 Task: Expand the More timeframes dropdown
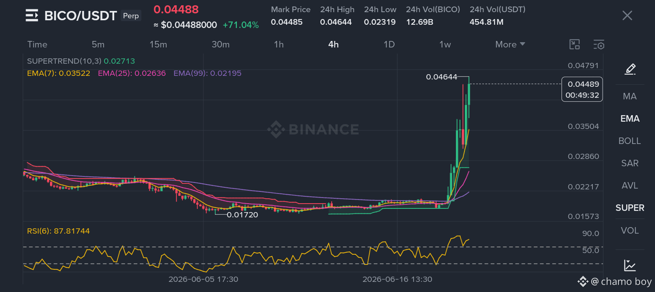[x=510, y=44]
